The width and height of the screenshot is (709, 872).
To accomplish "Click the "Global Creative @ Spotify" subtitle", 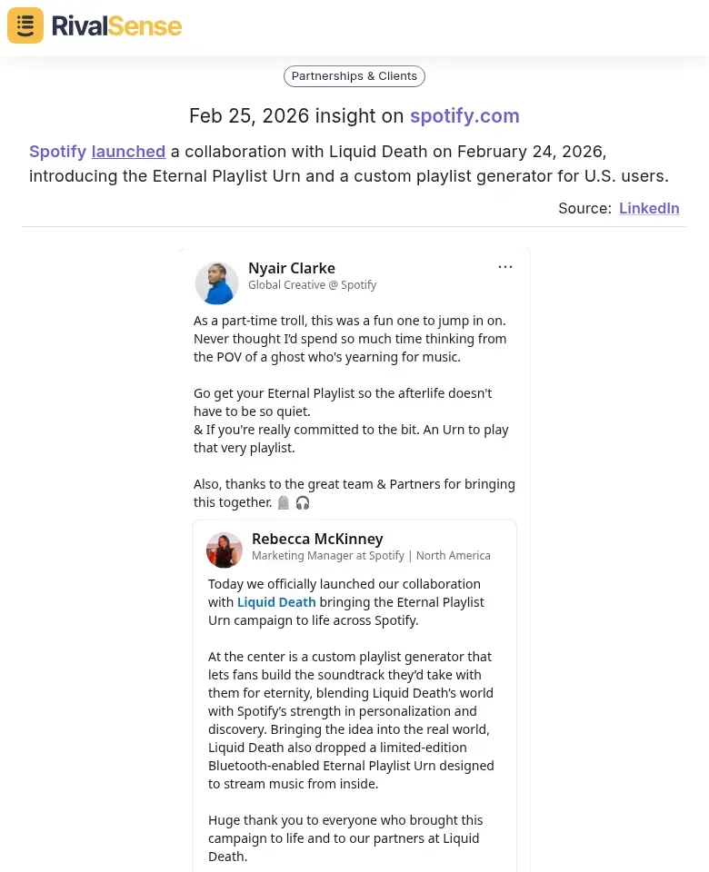I will (312, 285).
